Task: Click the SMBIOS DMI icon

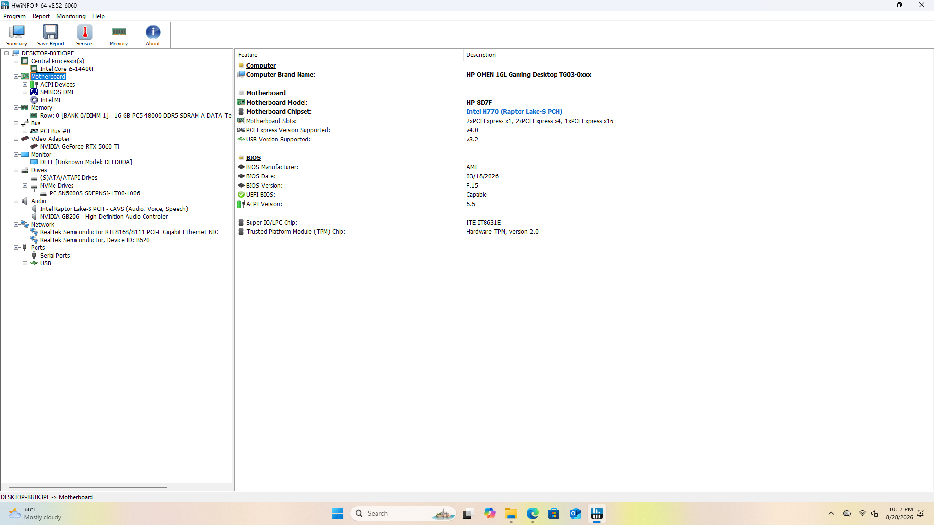Action: 34,92
